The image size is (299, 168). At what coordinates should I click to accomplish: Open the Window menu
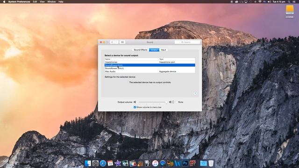coord(51,2)
